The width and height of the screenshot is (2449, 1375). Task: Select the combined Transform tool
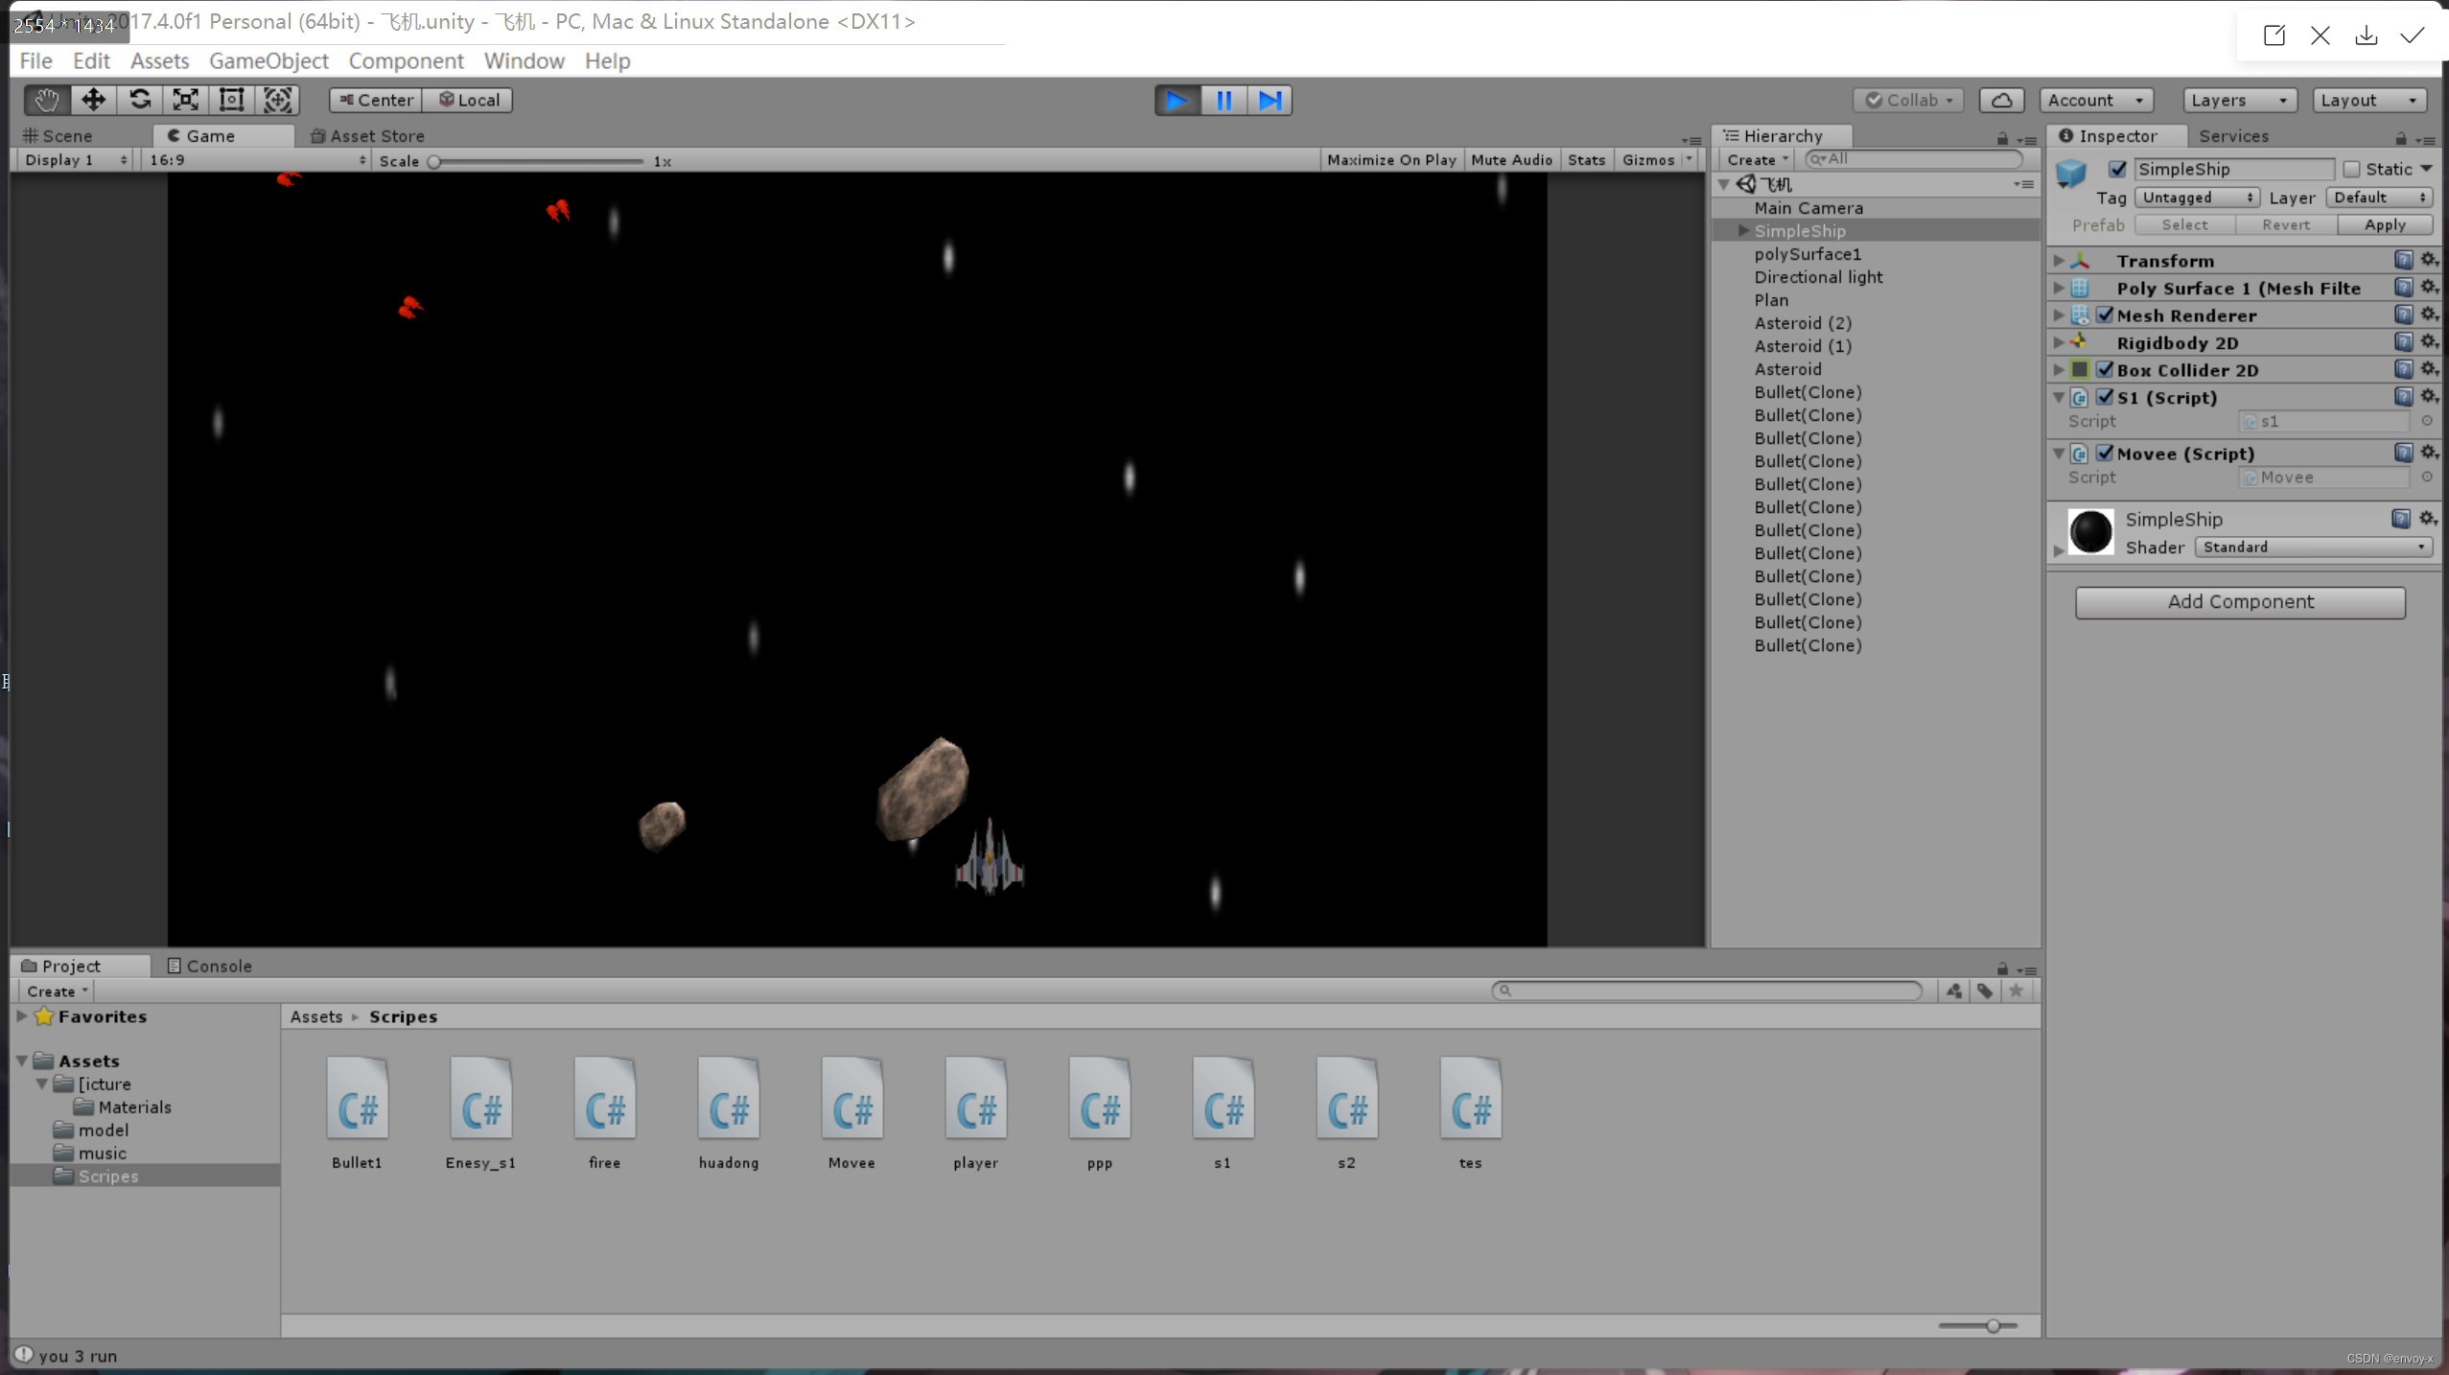[x=277, y=100]
